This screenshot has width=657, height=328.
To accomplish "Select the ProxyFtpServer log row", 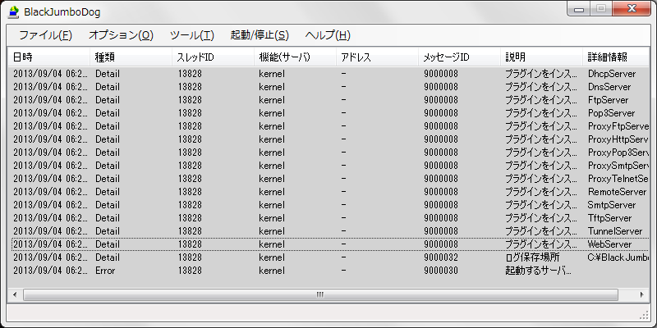I will pos(328,126).
